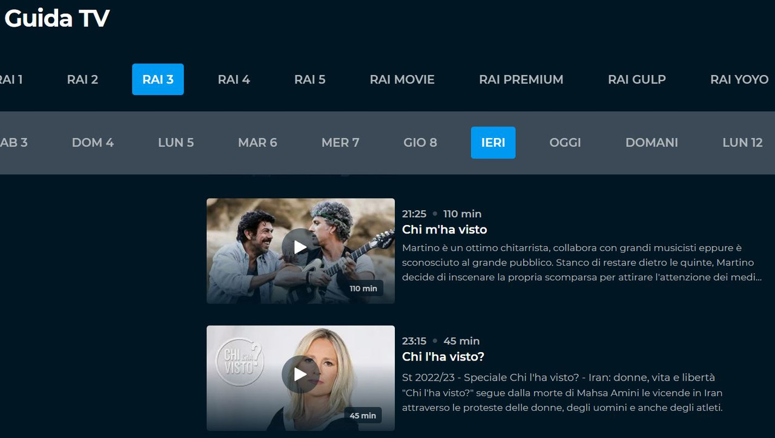Image resolution: width=775 pixels, height=438 pixels.
Task: Go to the LUN 12 schedule
Action: click(742, 143)
